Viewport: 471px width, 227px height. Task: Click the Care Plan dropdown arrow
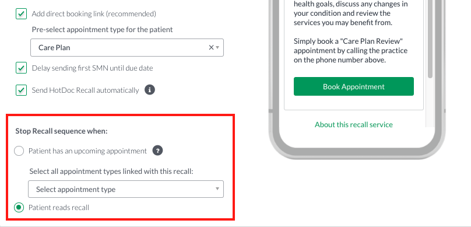point(217,47)
